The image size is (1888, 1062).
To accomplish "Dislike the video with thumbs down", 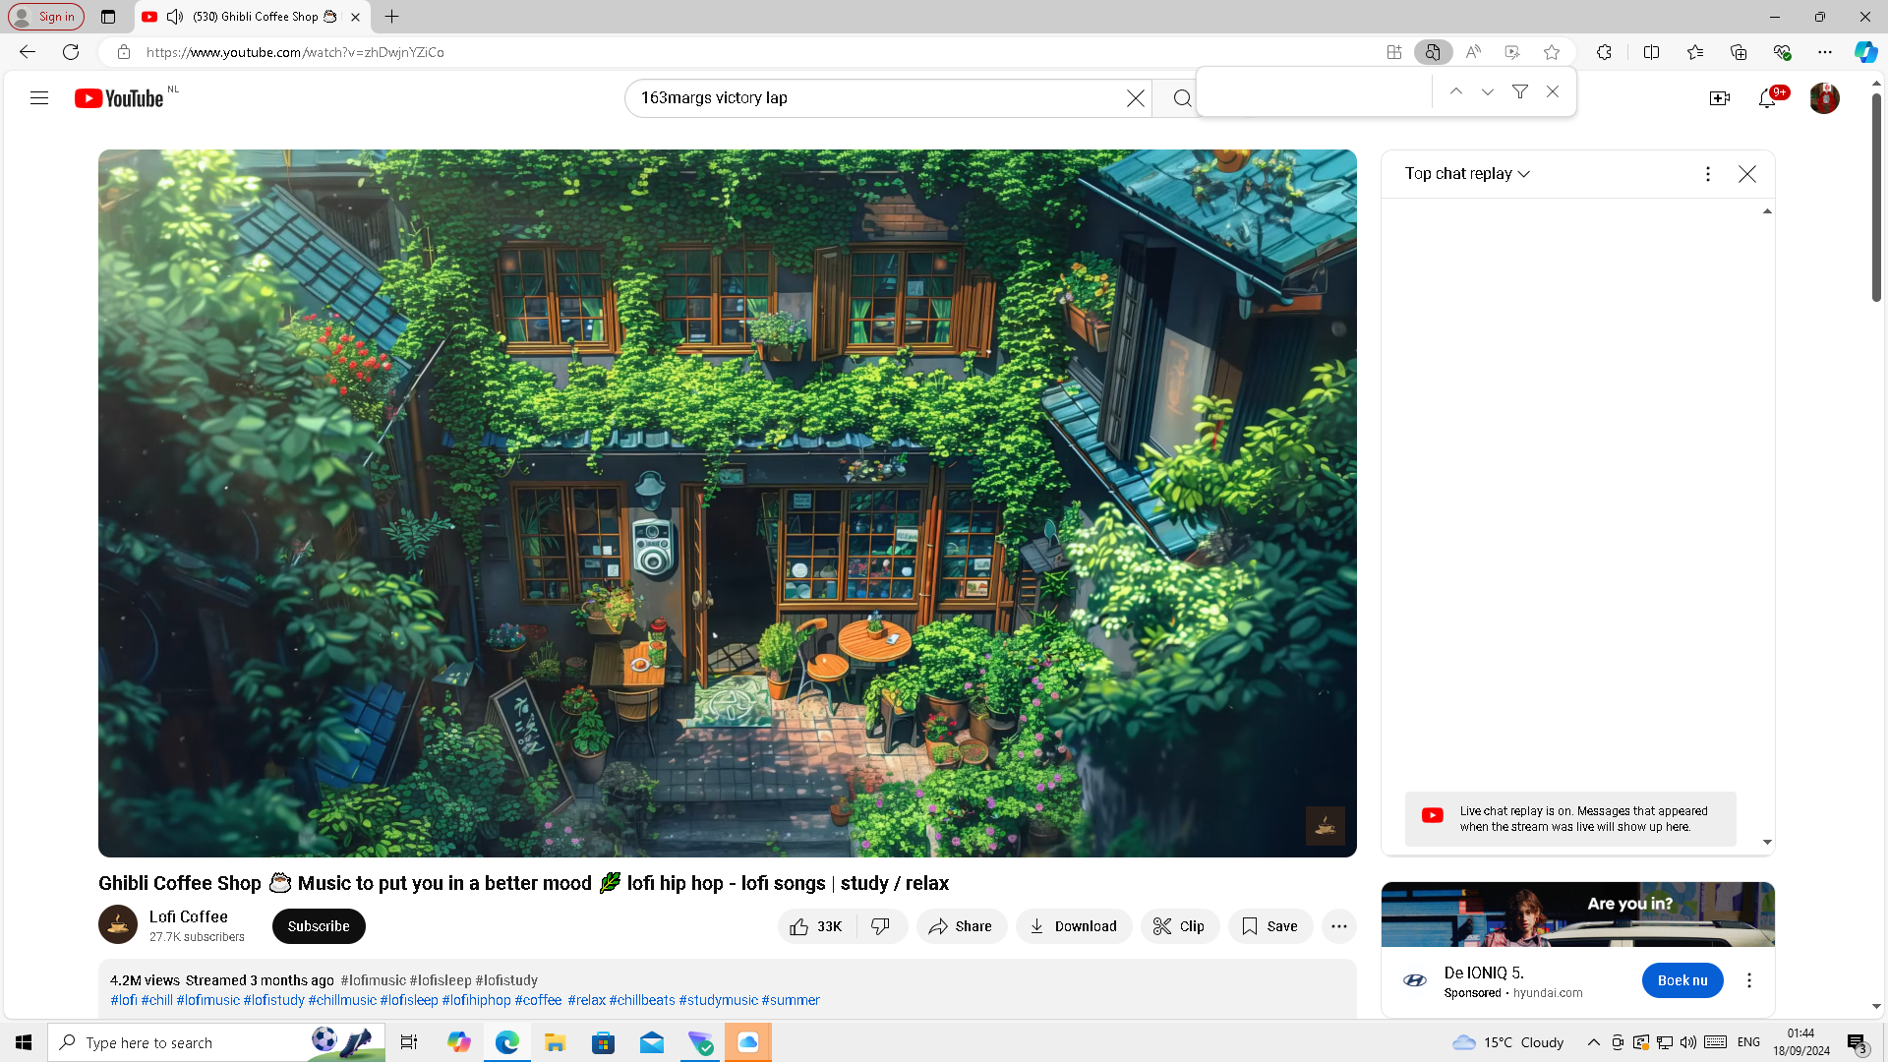I will click(x=881, y=926).
